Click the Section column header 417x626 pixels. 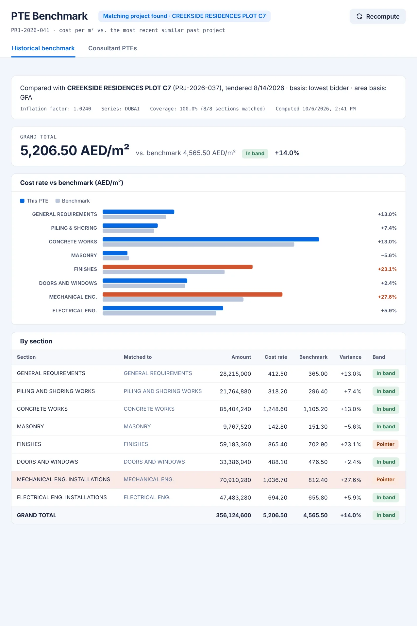26,357
